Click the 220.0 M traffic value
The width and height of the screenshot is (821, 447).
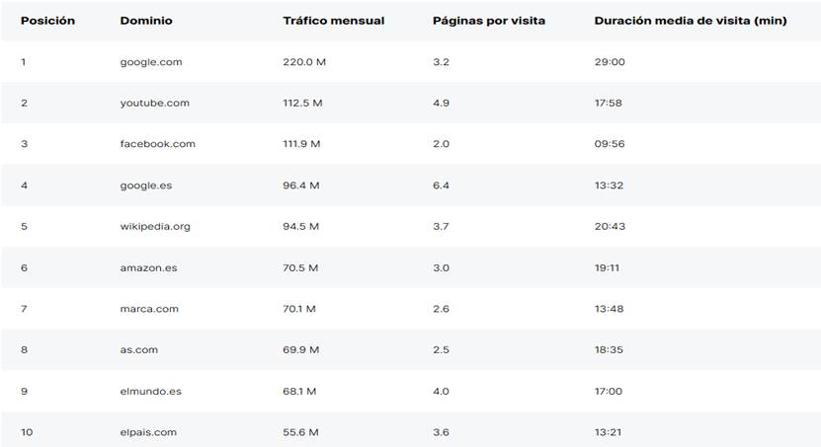tap(302, 62)
